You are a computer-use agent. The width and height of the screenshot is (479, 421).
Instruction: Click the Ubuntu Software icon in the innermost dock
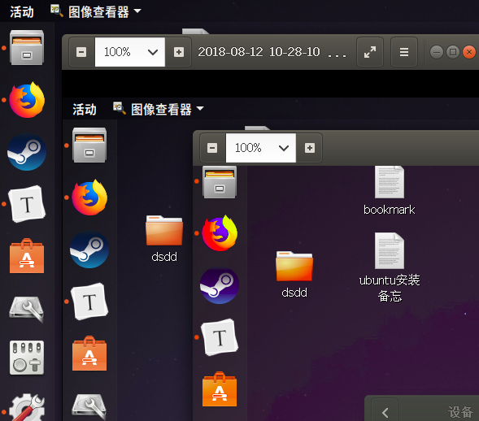coord(220,389)
